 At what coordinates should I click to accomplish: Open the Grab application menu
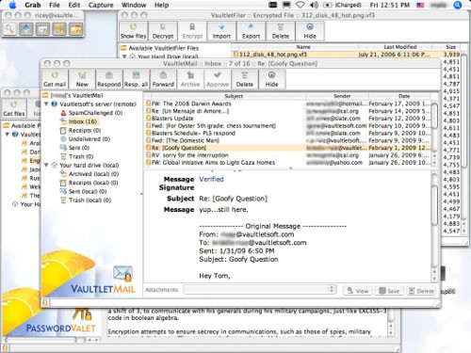(33, 5)
